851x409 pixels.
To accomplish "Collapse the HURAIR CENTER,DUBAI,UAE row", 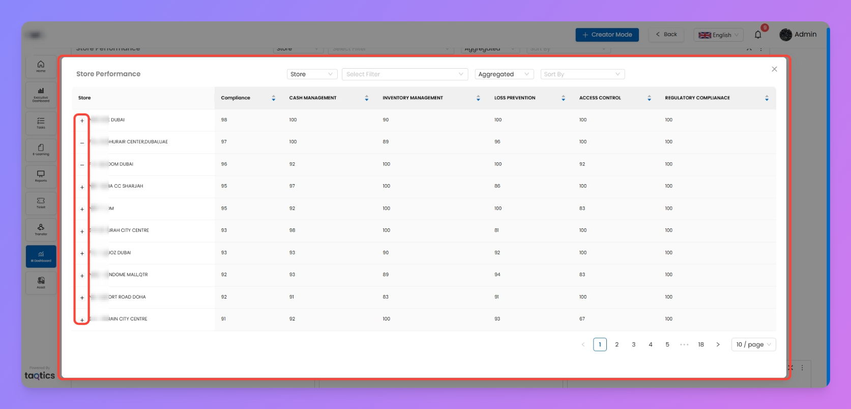I will 82,143.
